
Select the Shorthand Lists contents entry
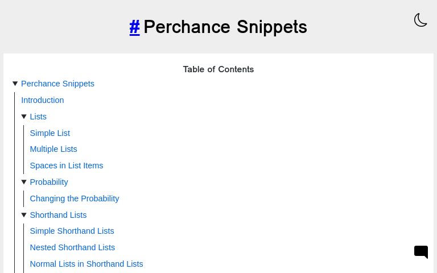click(58, 215)
